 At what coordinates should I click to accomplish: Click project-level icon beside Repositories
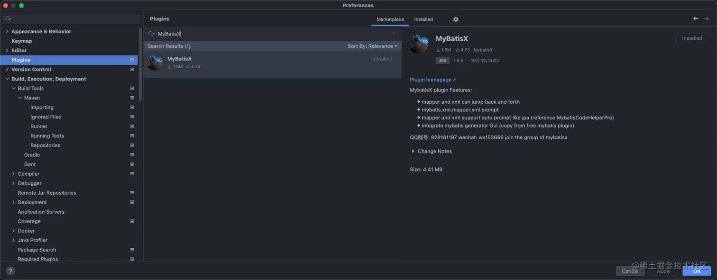point(132,145)
